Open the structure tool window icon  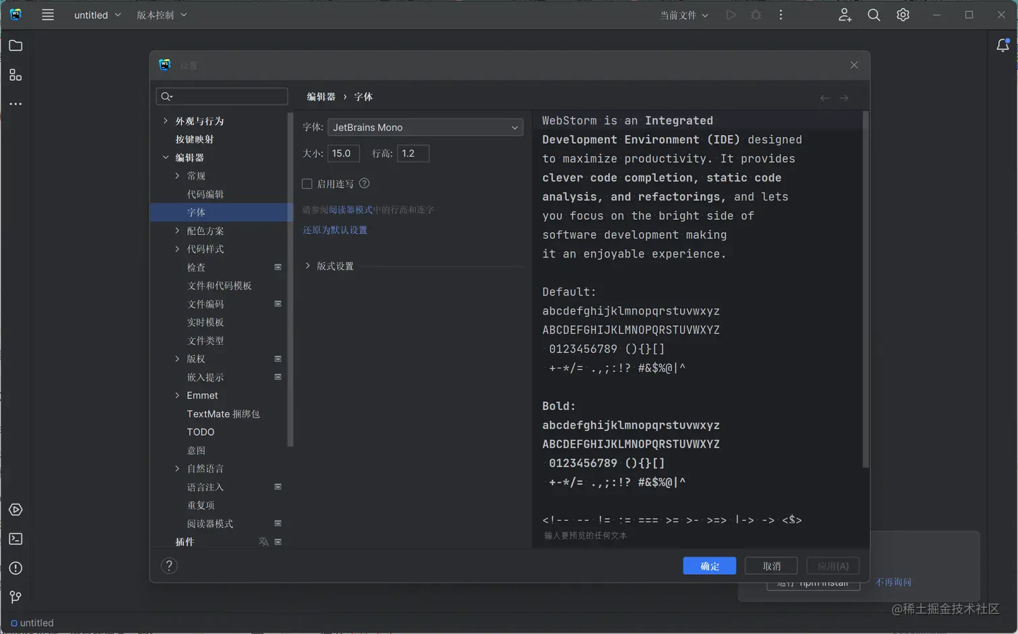[15, 75]
